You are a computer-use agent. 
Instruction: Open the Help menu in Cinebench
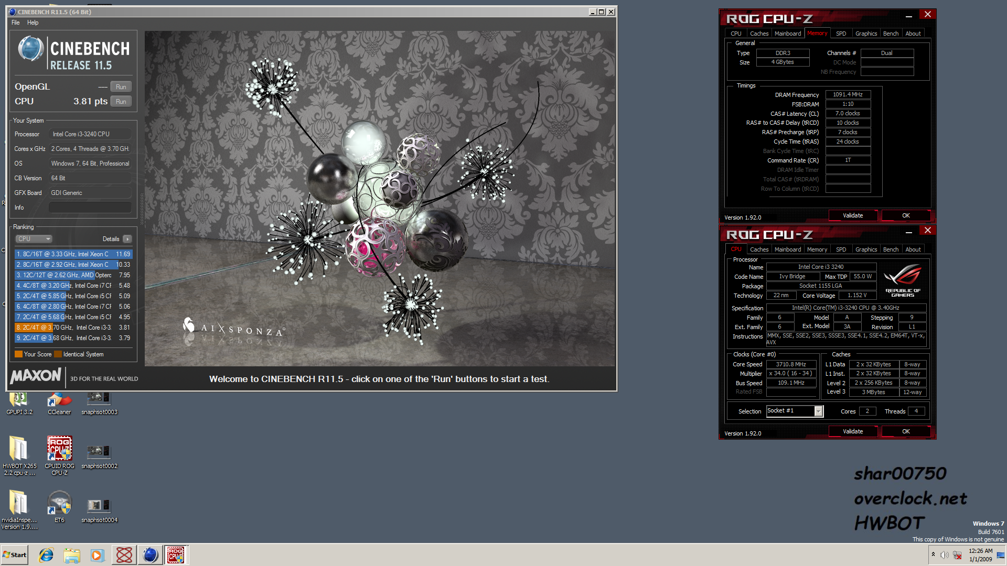coord(33,23)
